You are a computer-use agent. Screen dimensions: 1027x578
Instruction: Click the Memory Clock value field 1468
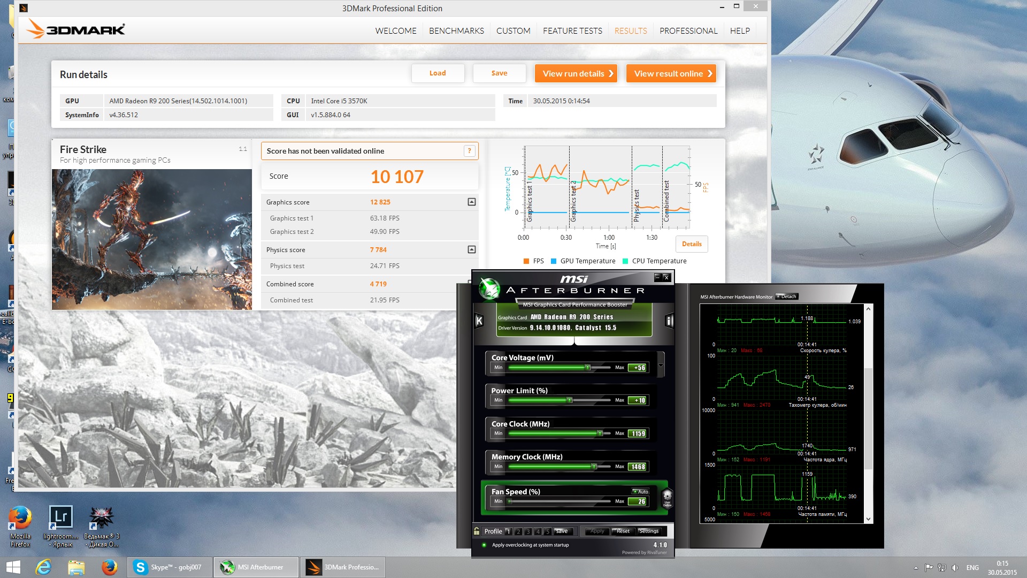pyautogui.click(x=638, y=467)
